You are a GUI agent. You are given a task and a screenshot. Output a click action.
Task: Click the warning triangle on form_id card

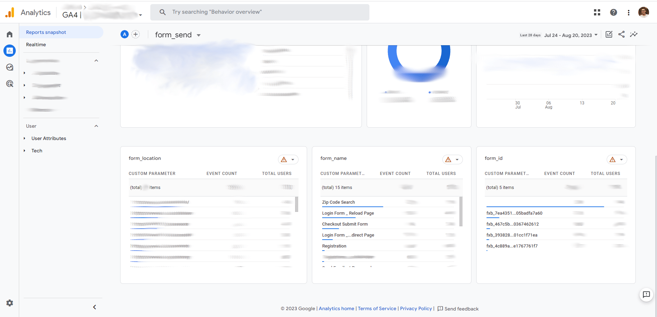point(612,160)
